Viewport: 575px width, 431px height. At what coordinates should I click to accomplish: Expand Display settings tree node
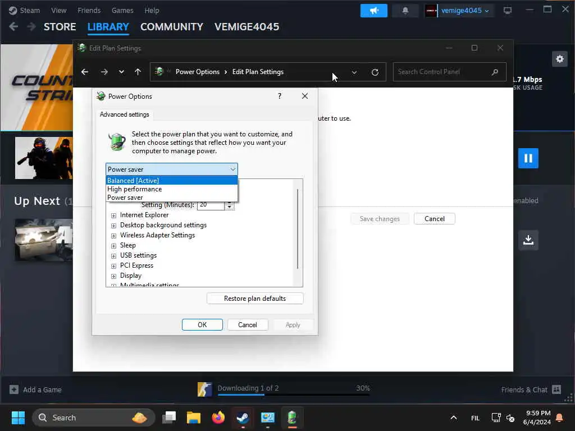point(113,276)
